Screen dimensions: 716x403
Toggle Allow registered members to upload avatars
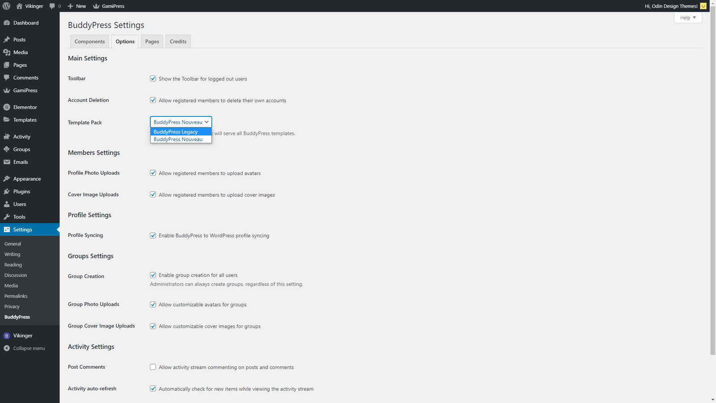[153, 173]
